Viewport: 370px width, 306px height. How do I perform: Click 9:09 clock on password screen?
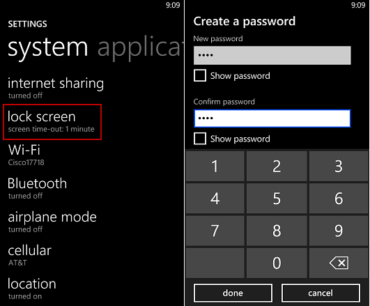point(358,5)
